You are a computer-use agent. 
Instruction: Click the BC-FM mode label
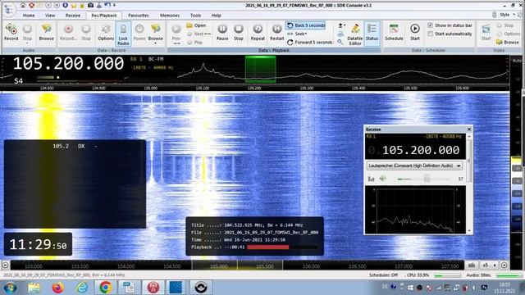pyautogui.click(x=156, y=59)
